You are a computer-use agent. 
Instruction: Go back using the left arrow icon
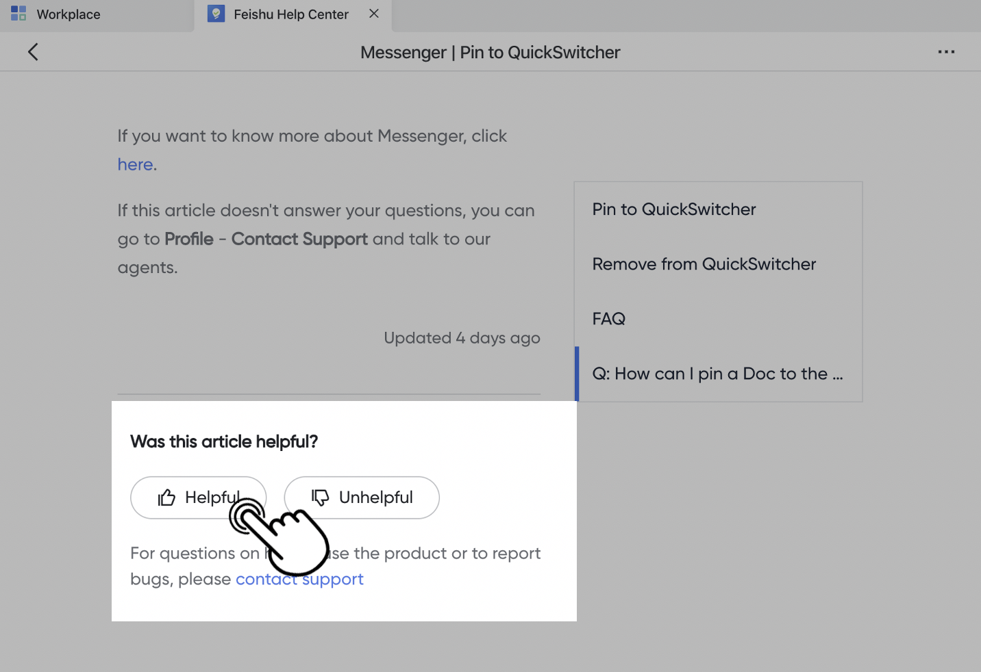click(x=33, y=52)
